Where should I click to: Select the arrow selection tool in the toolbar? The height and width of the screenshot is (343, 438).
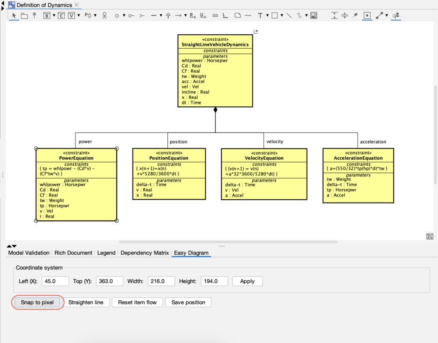coord(13,15)
